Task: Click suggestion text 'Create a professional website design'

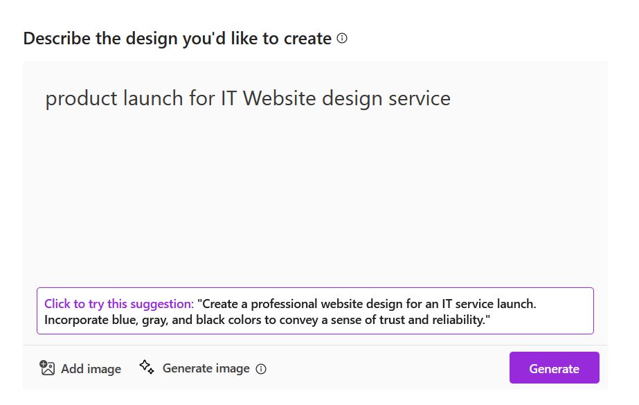Action: click(301, 304)
